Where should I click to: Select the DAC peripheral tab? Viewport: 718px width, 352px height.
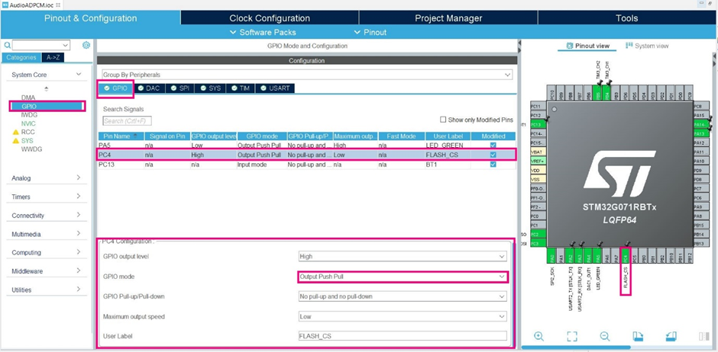148,88
